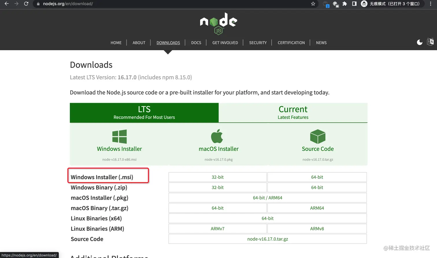Download the 64-bit / ARM64 macOS Installer (.pkg)
This screenshot has height=258, width=437.
(x=268, y=198)
